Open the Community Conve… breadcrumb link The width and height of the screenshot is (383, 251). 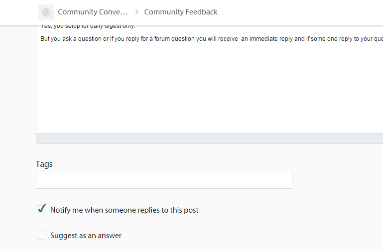tap(93, 12)
